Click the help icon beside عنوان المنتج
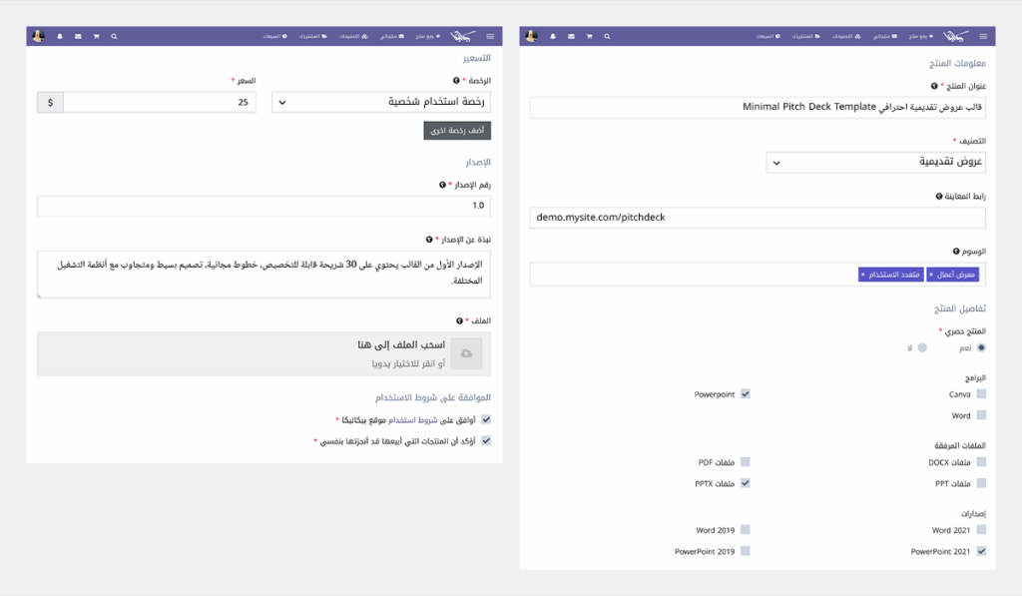Image resolution: width=1022 pixels, height=596 pixels. click(934, 87)
